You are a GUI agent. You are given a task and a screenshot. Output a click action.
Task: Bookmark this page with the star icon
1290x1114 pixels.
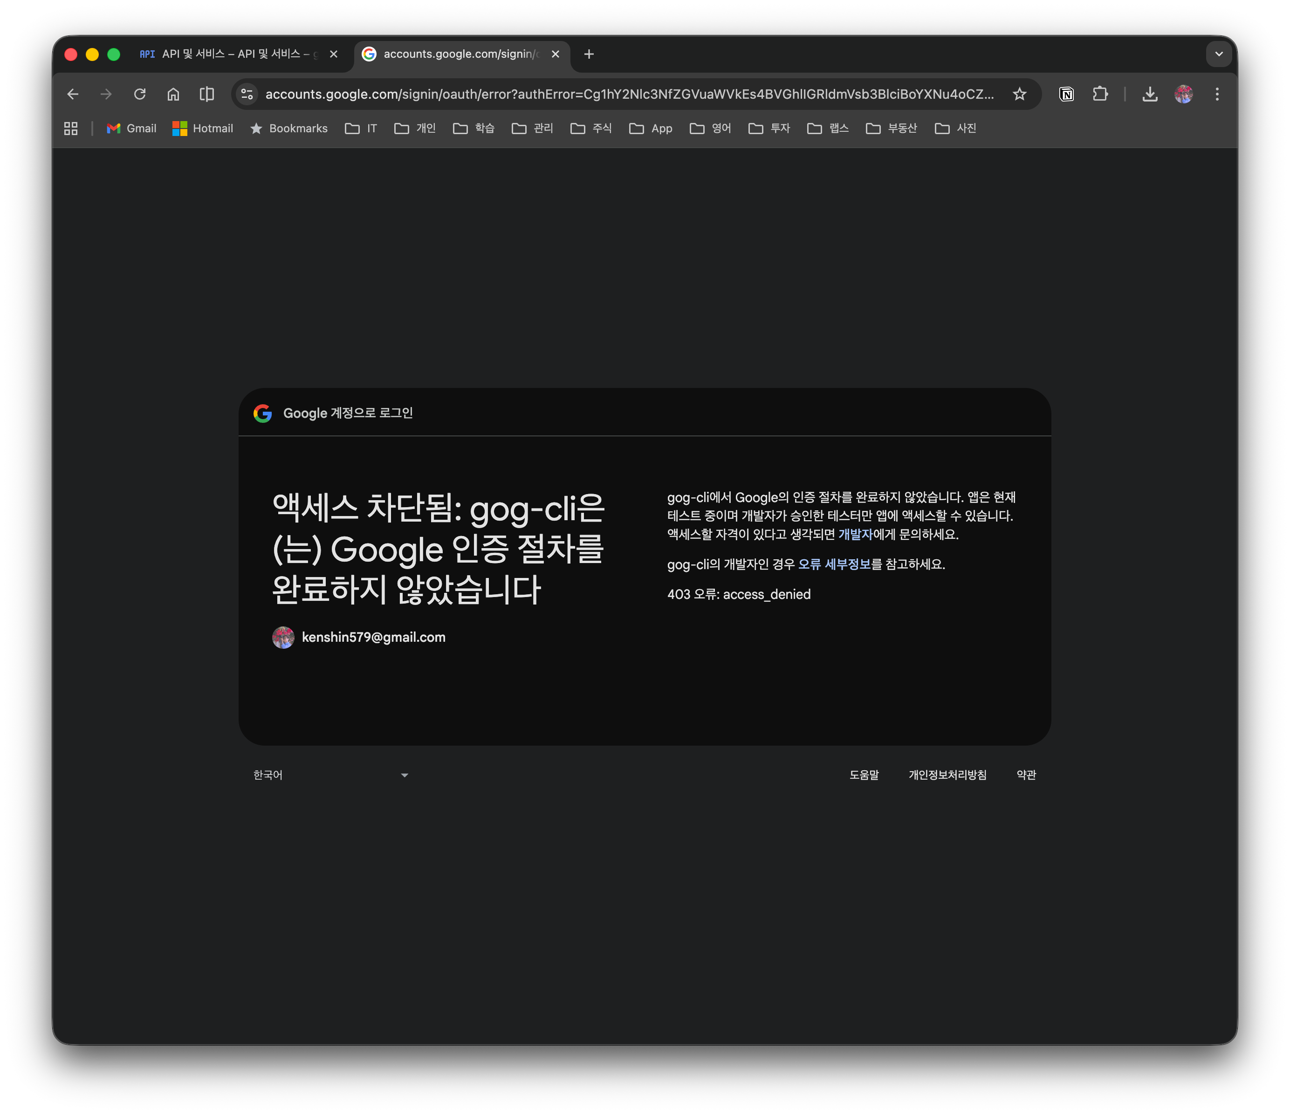[1020, 94]
